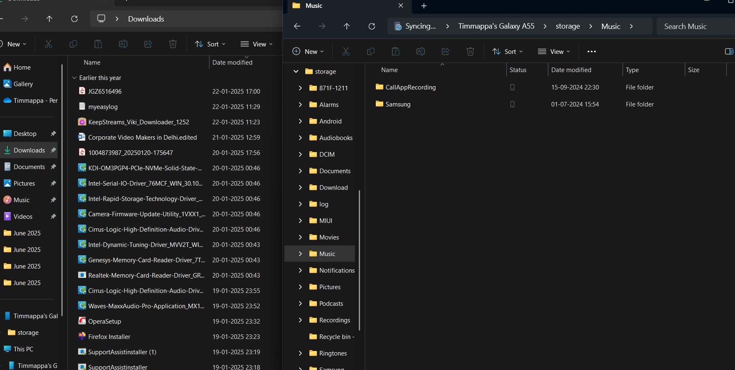The height and width of the screenshot is (370, 735).
Task: Click Downloads breadcrumb in left window
Action: (146, 19)
